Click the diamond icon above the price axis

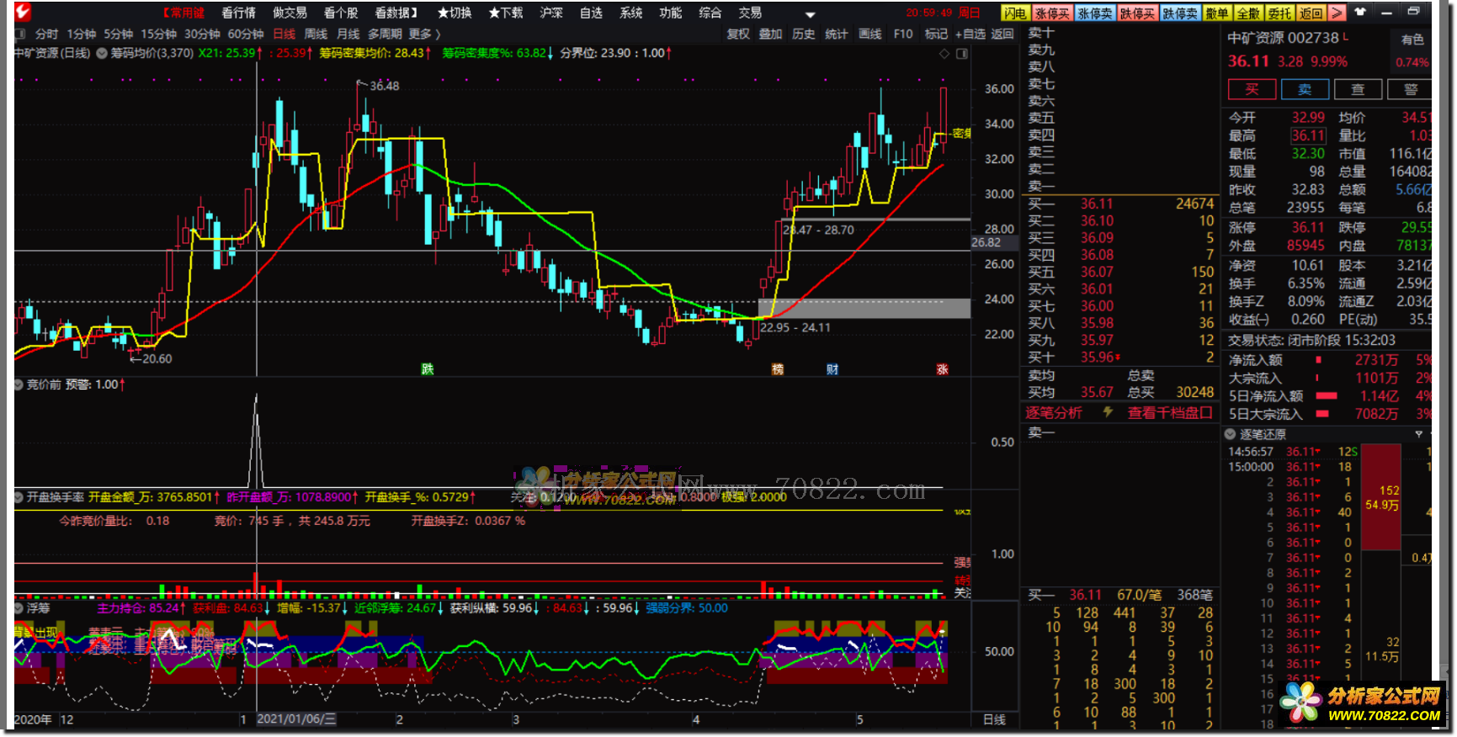tap(944, 54)
